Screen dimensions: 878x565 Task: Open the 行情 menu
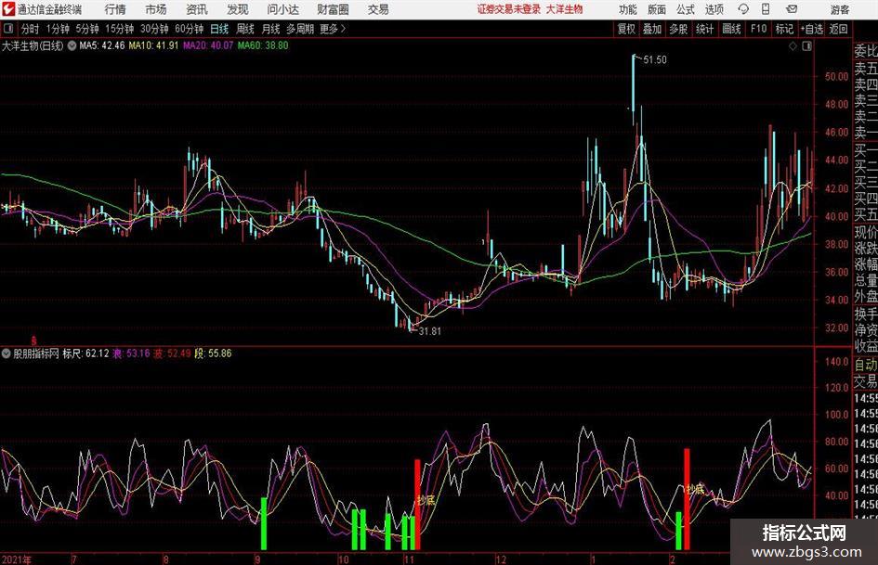(115, 9)
